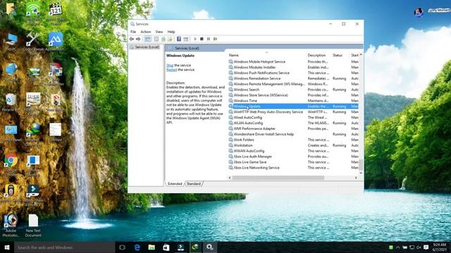
Task: Click the Forward arrow in Services toolbar
Action: (x=138, y=39)
